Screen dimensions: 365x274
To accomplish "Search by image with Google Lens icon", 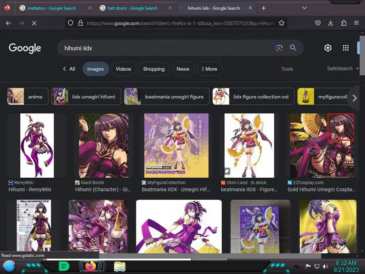I will [x=279, y=48].
